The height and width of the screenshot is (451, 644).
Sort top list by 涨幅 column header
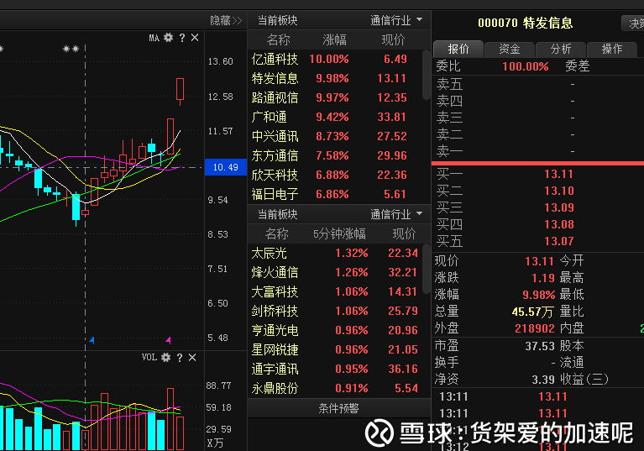335,39
